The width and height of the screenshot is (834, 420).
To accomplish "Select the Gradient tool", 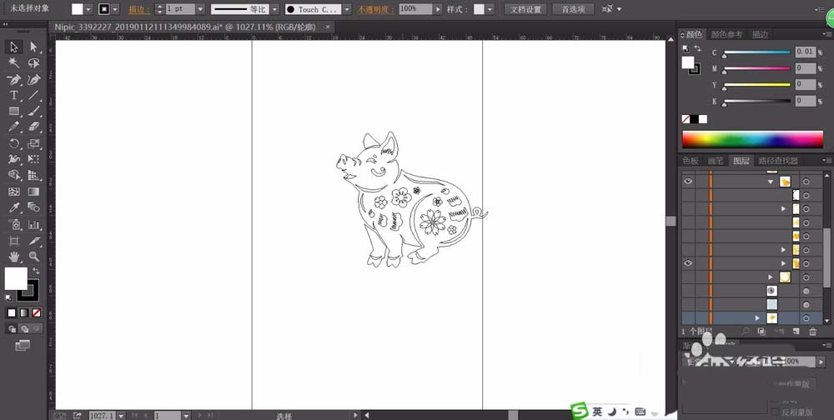I will pos(34,192).
